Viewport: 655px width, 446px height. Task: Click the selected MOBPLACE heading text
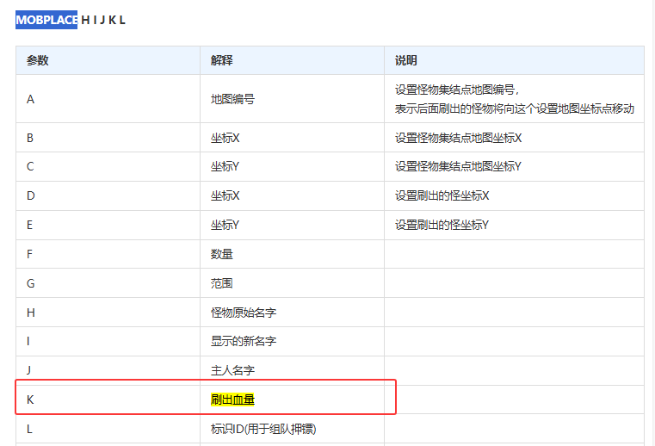tap(46, 20)
